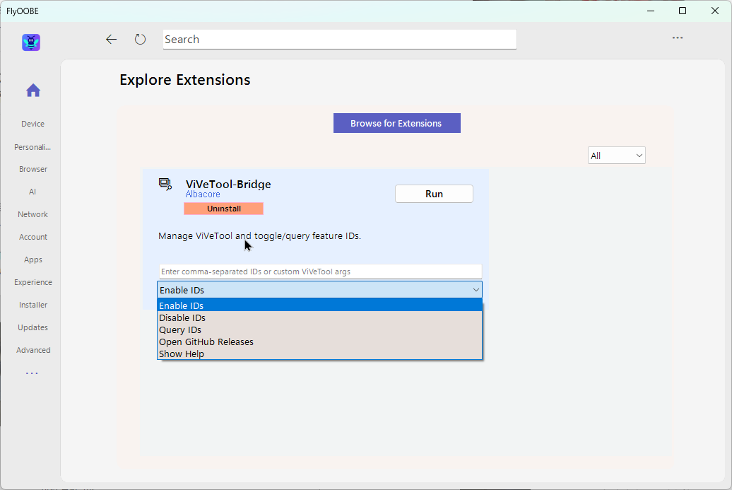This screenshot has height=490, width=732.
Task: Click the Browse for Extensions button
Action: coord(397,123)
